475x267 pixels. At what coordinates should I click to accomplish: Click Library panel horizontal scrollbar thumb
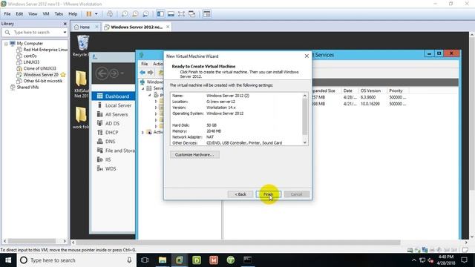(x=32, y=241)
